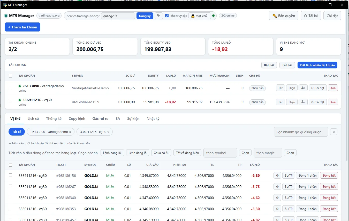The image size is (349, 221).
Task: Check select-all box in positions table header
Action: coord(11,165)
